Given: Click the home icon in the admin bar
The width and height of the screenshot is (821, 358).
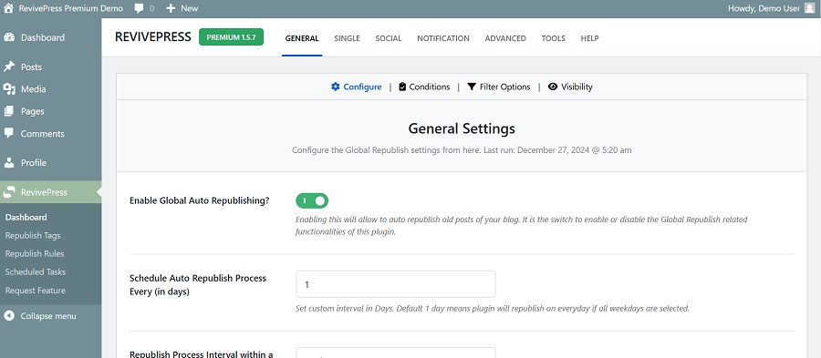Looking at the screenshot, I should (8, 8).
